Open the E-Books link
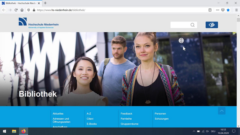240x135 pixels. click(92, 124)
